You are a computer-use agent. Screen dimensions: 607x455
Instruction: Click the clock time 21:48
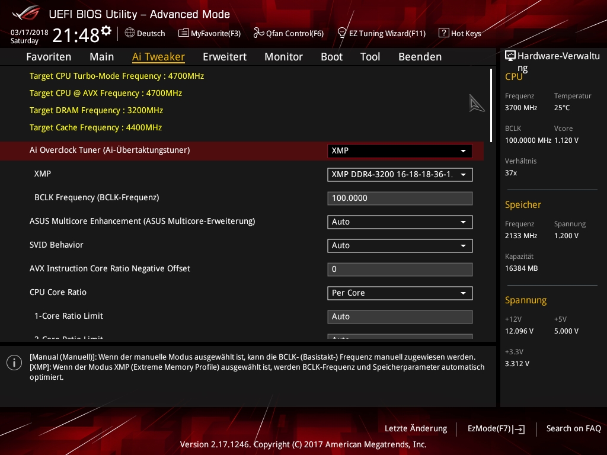(76, 35)
